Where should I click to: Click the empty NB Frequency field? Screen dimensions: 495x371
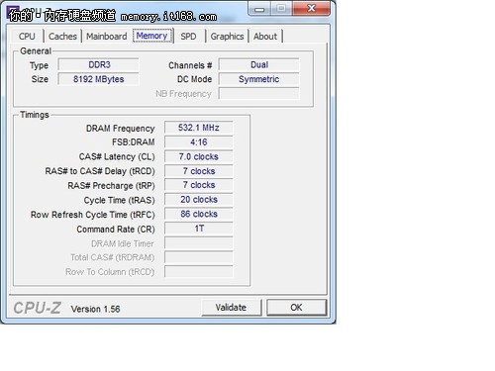tap(259, 94)
